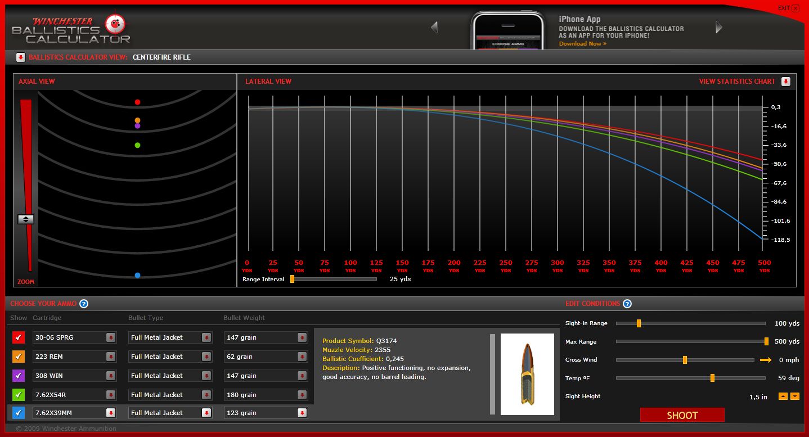This screenshot has height=437, width=809.
Task: Click the View Statistics Chart label
Action: click(x=737, y=82)
